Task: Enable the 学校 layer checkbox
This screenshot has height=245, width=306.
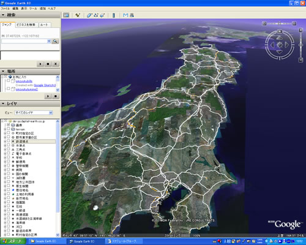Action: click(x=9, y=157)
